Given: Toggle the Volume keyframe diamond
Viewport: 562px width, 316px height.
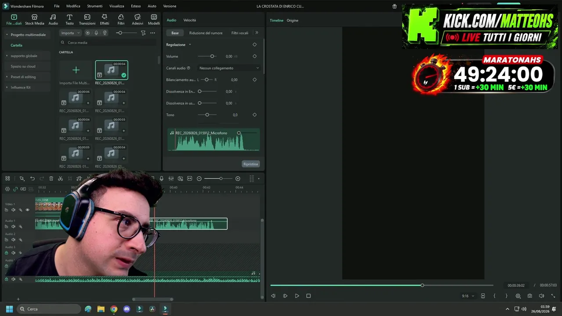Looking at the screenshot, I should point(255,56).
